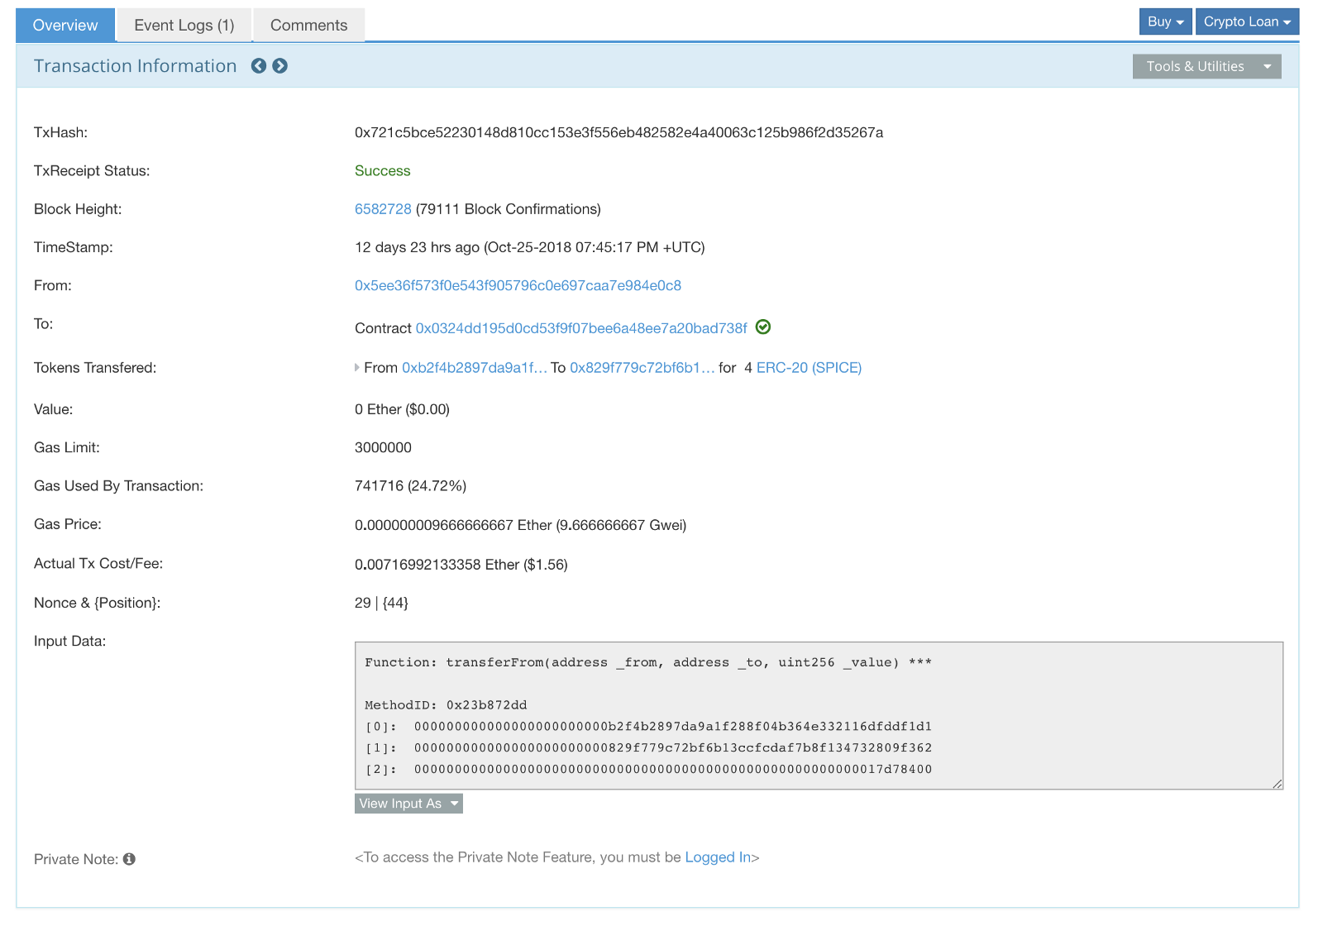Click the 79111 Block Confirmations text
This screenshot has width=1323, height=926.
pyautogui.click(x=509, y=209)
